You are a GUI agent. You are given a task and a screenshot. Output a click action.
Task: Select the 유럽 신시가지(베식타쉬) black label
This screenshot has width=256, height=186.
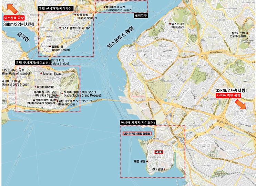tap(56, 9)
